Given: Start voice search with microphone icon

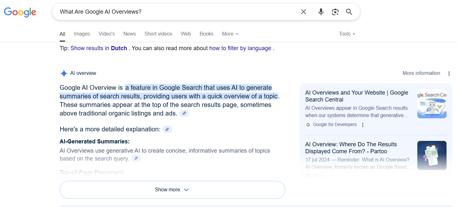Looking at the screenshot, I should point(321,12).
